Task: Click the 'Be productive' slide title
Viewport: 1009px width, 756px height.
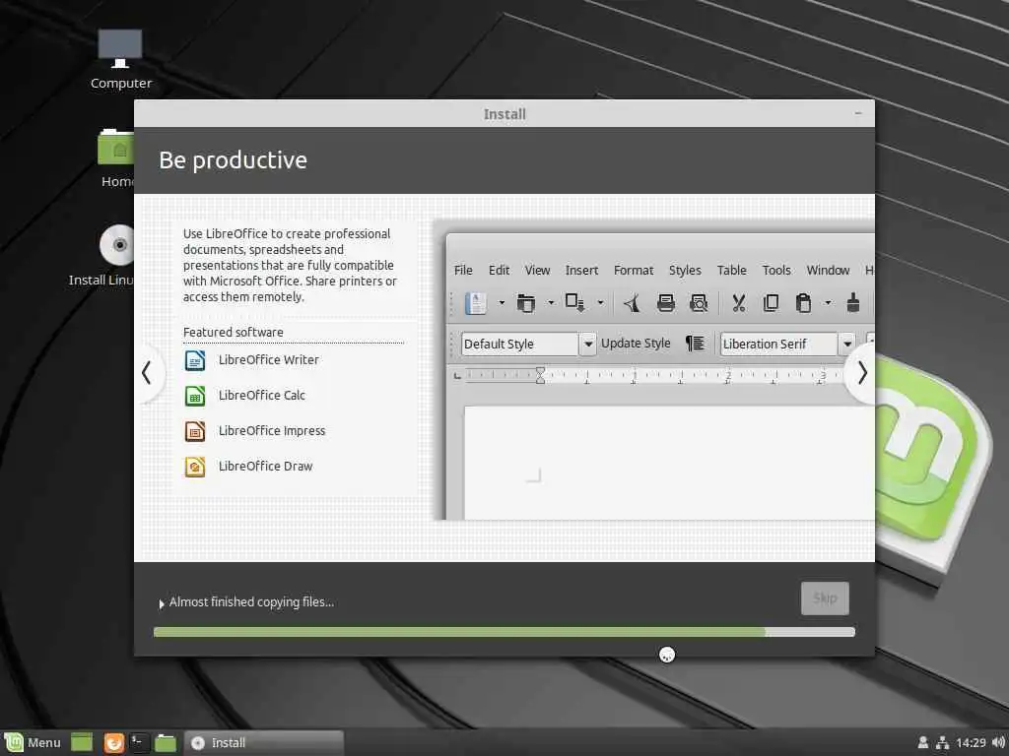Action: coord(233,160)
